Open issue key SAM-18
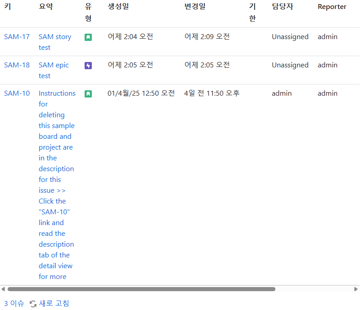 pyautogui.click(x=17, y=65)
